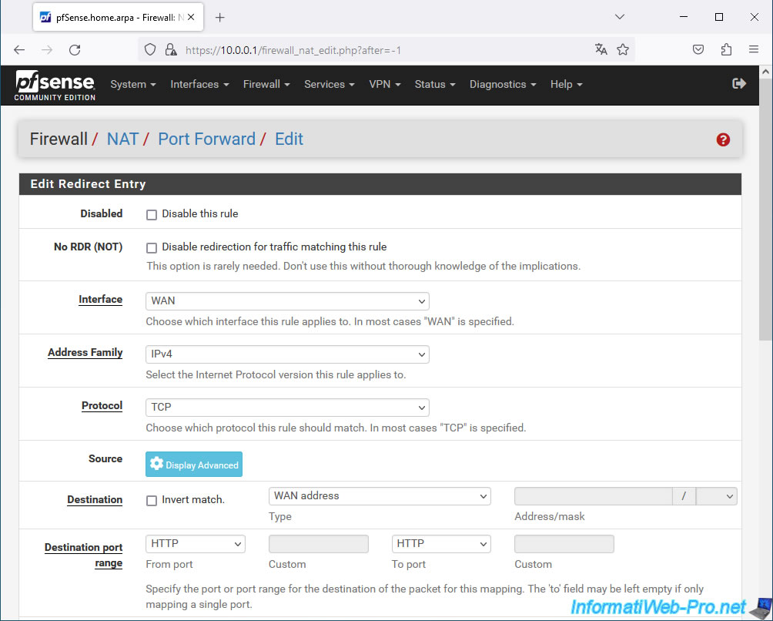Open the Destination type WAN address dropdown
773x621 pixels.
[380, 496]
